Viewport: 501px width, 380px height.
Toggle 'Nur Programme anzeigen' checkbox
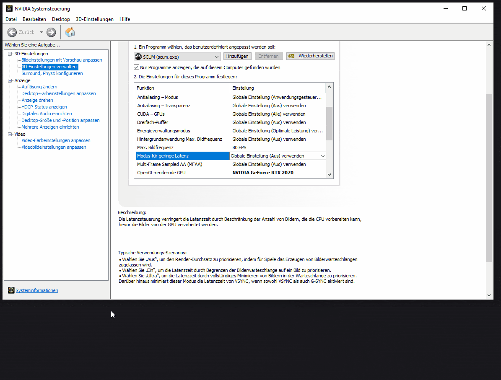tap(136, 67)
